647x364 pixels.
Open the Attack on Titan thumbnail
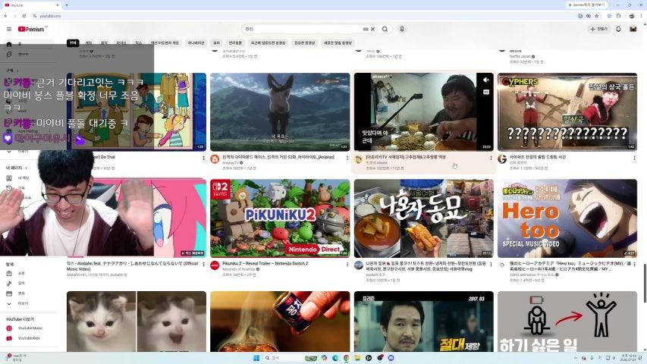coord(280,111)
